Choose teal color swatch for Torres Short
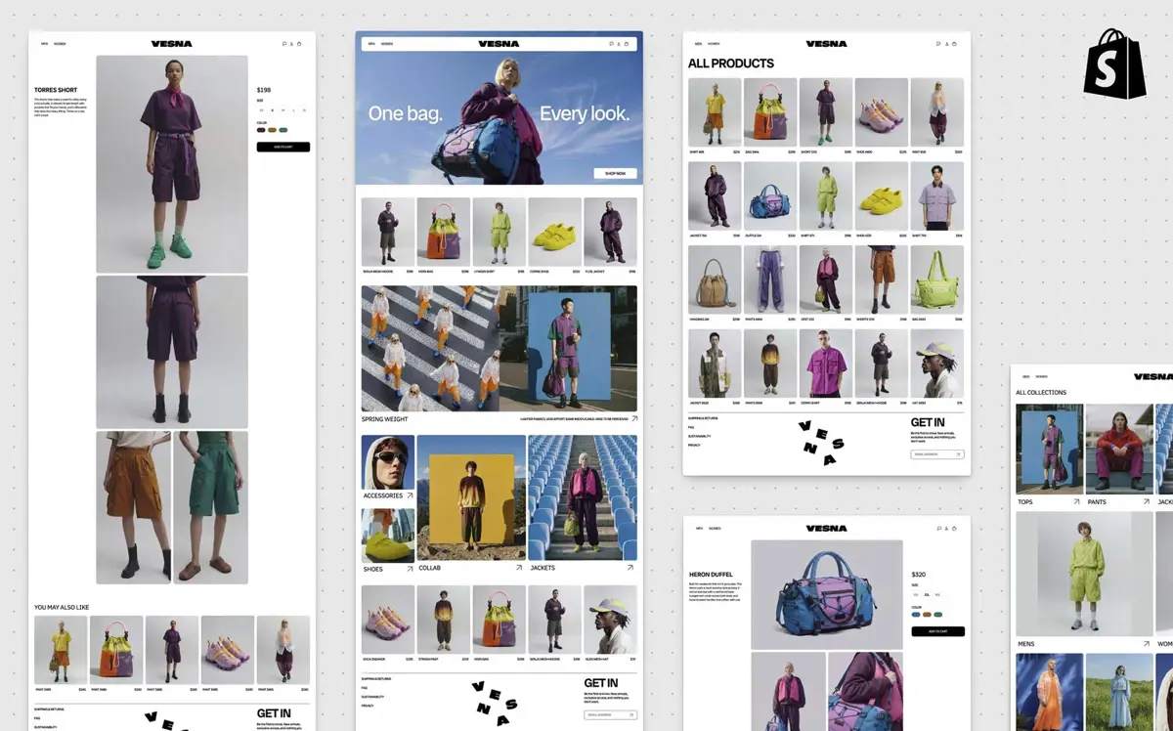 [x=283, y=130]
